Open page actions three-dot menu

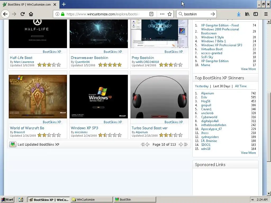pos(162,14)
